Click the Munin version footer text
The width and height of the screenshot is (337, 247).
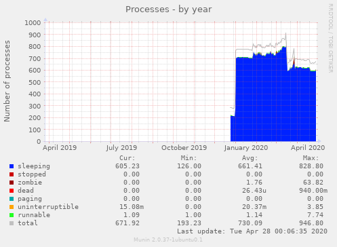click(168, 240)
